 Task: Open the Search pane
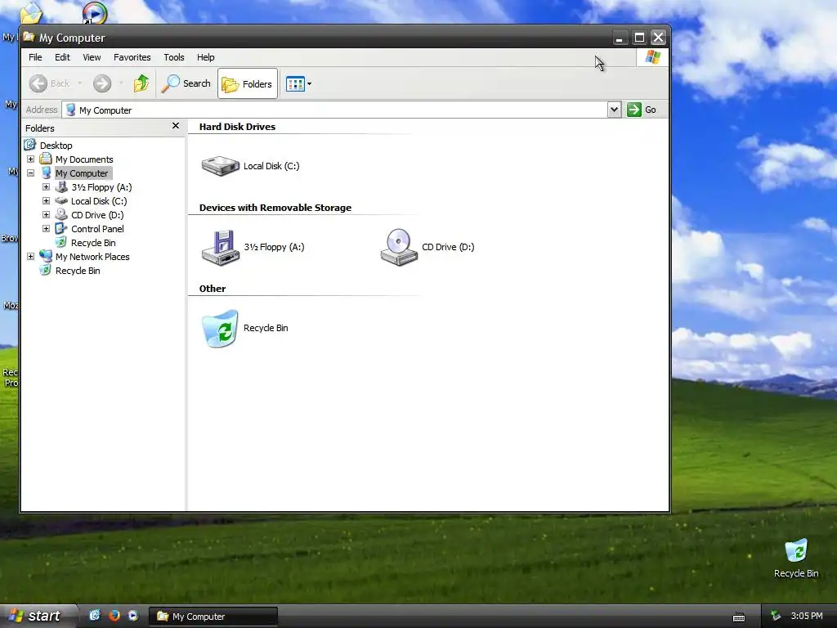coord(186,83)
